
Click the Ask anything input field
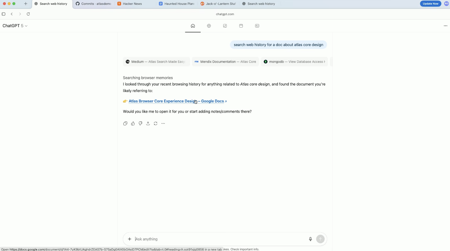click(x=218, y=239)
